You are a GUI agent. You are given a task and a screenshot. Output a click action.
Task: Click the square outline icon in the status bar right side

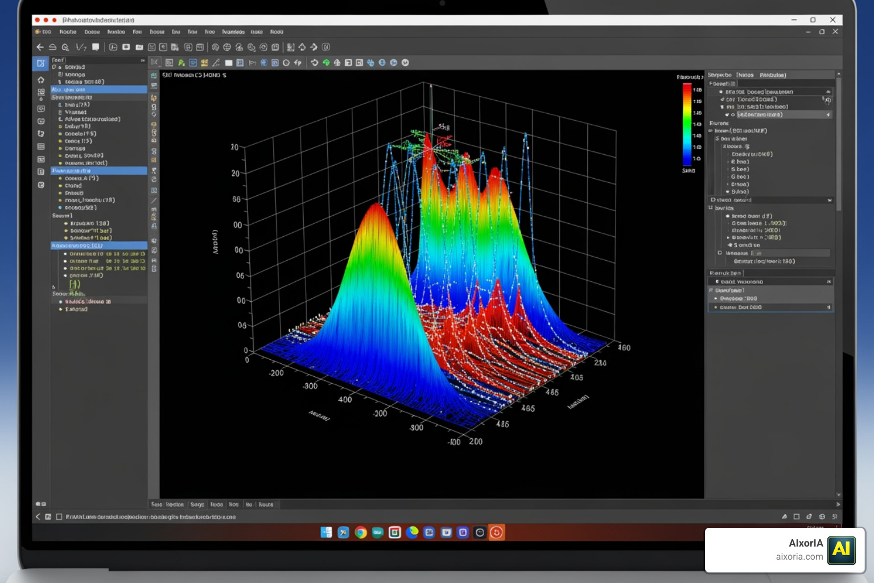pyautogui.click(x=797, y=516)
